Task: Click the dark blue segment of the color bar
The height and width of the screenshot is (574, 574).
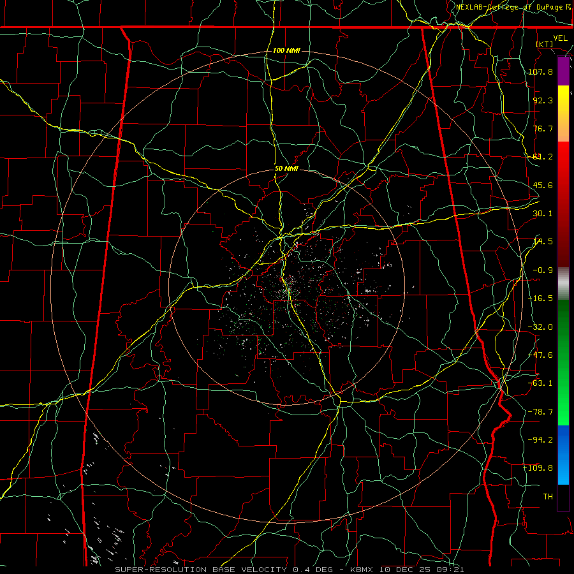Action: [x=563, y=438]
